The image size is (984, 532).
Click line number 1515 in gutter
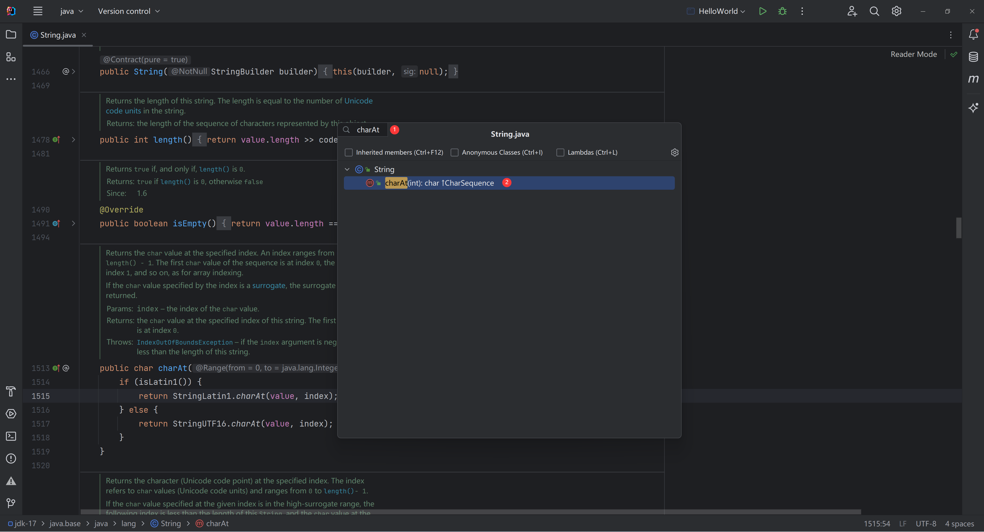point(40,396)
